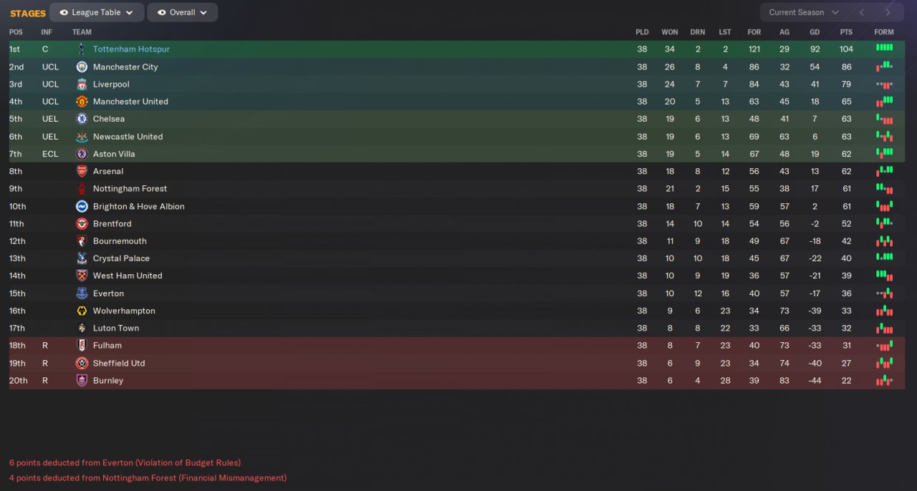The width and height of the screenshot is (917, 491).
Task: Go to the previous season arrow
Action: tap(862, 13)
